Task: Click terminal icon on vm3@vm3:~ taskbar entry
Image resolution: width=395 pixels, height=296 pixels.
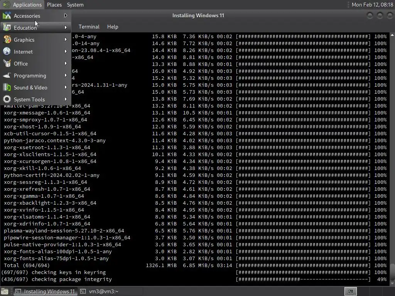Action: [83, 291]
